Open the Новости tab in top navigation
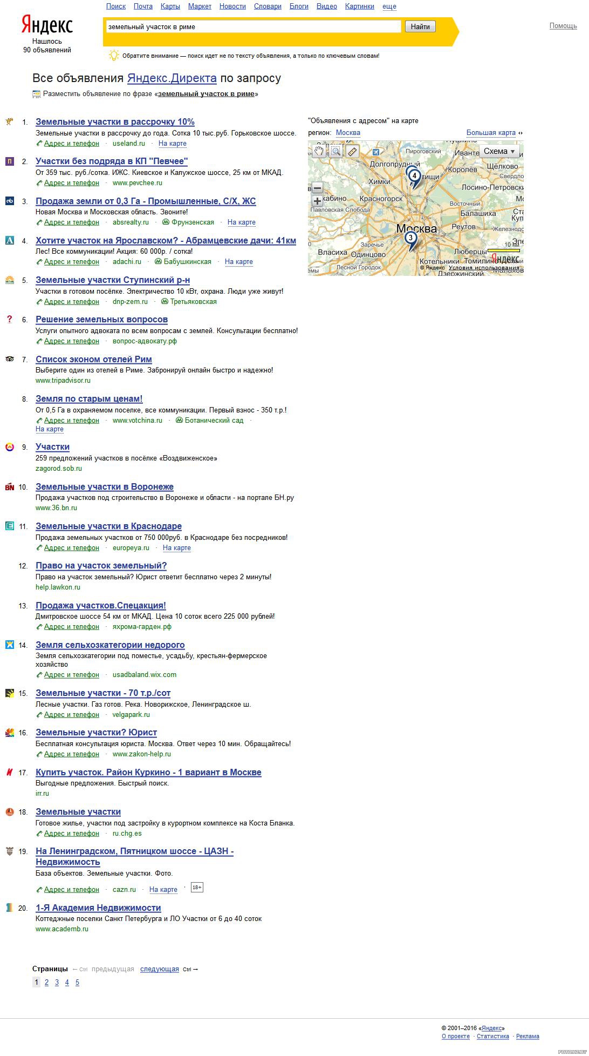This screenshot has width=589, height=1056. click(x=232, y=6)
